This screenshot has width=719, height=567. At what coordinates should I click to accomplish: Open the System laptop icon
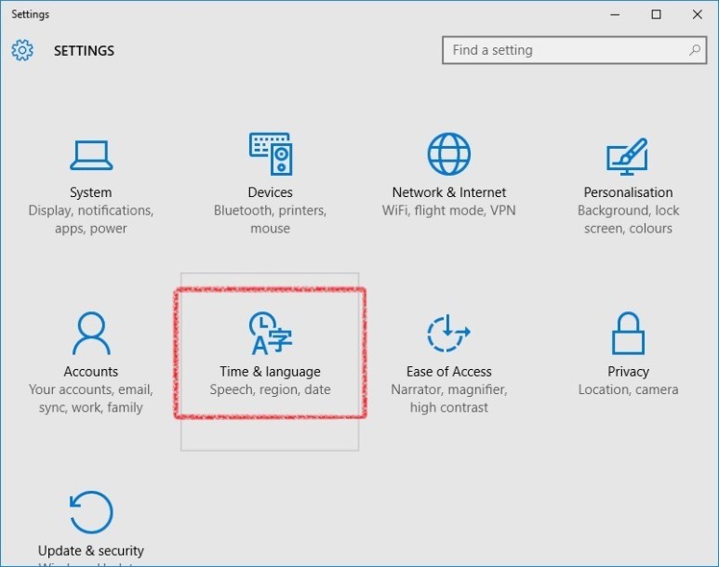pyautogui.click(x=91, y=155)
